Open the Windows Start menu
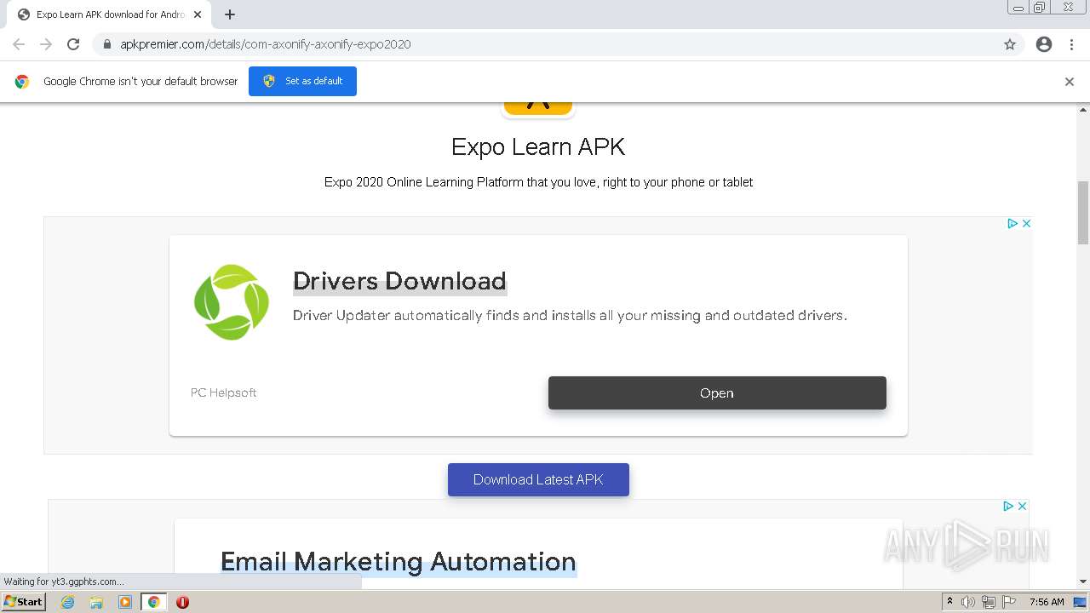The height and width of the screenshot is (613, 1090). point(24,602)
